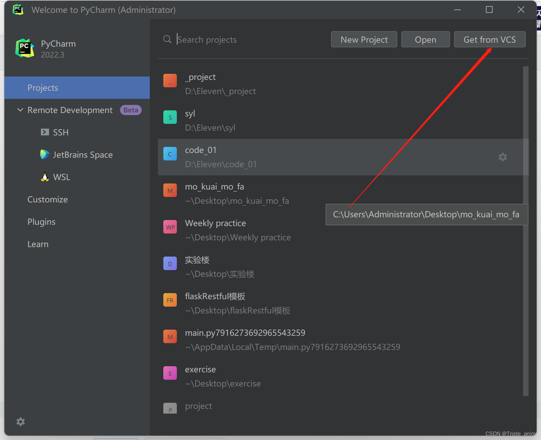This screenshot has width=541, height=440.
Task: Click the Open button
Action: [425, 39]
